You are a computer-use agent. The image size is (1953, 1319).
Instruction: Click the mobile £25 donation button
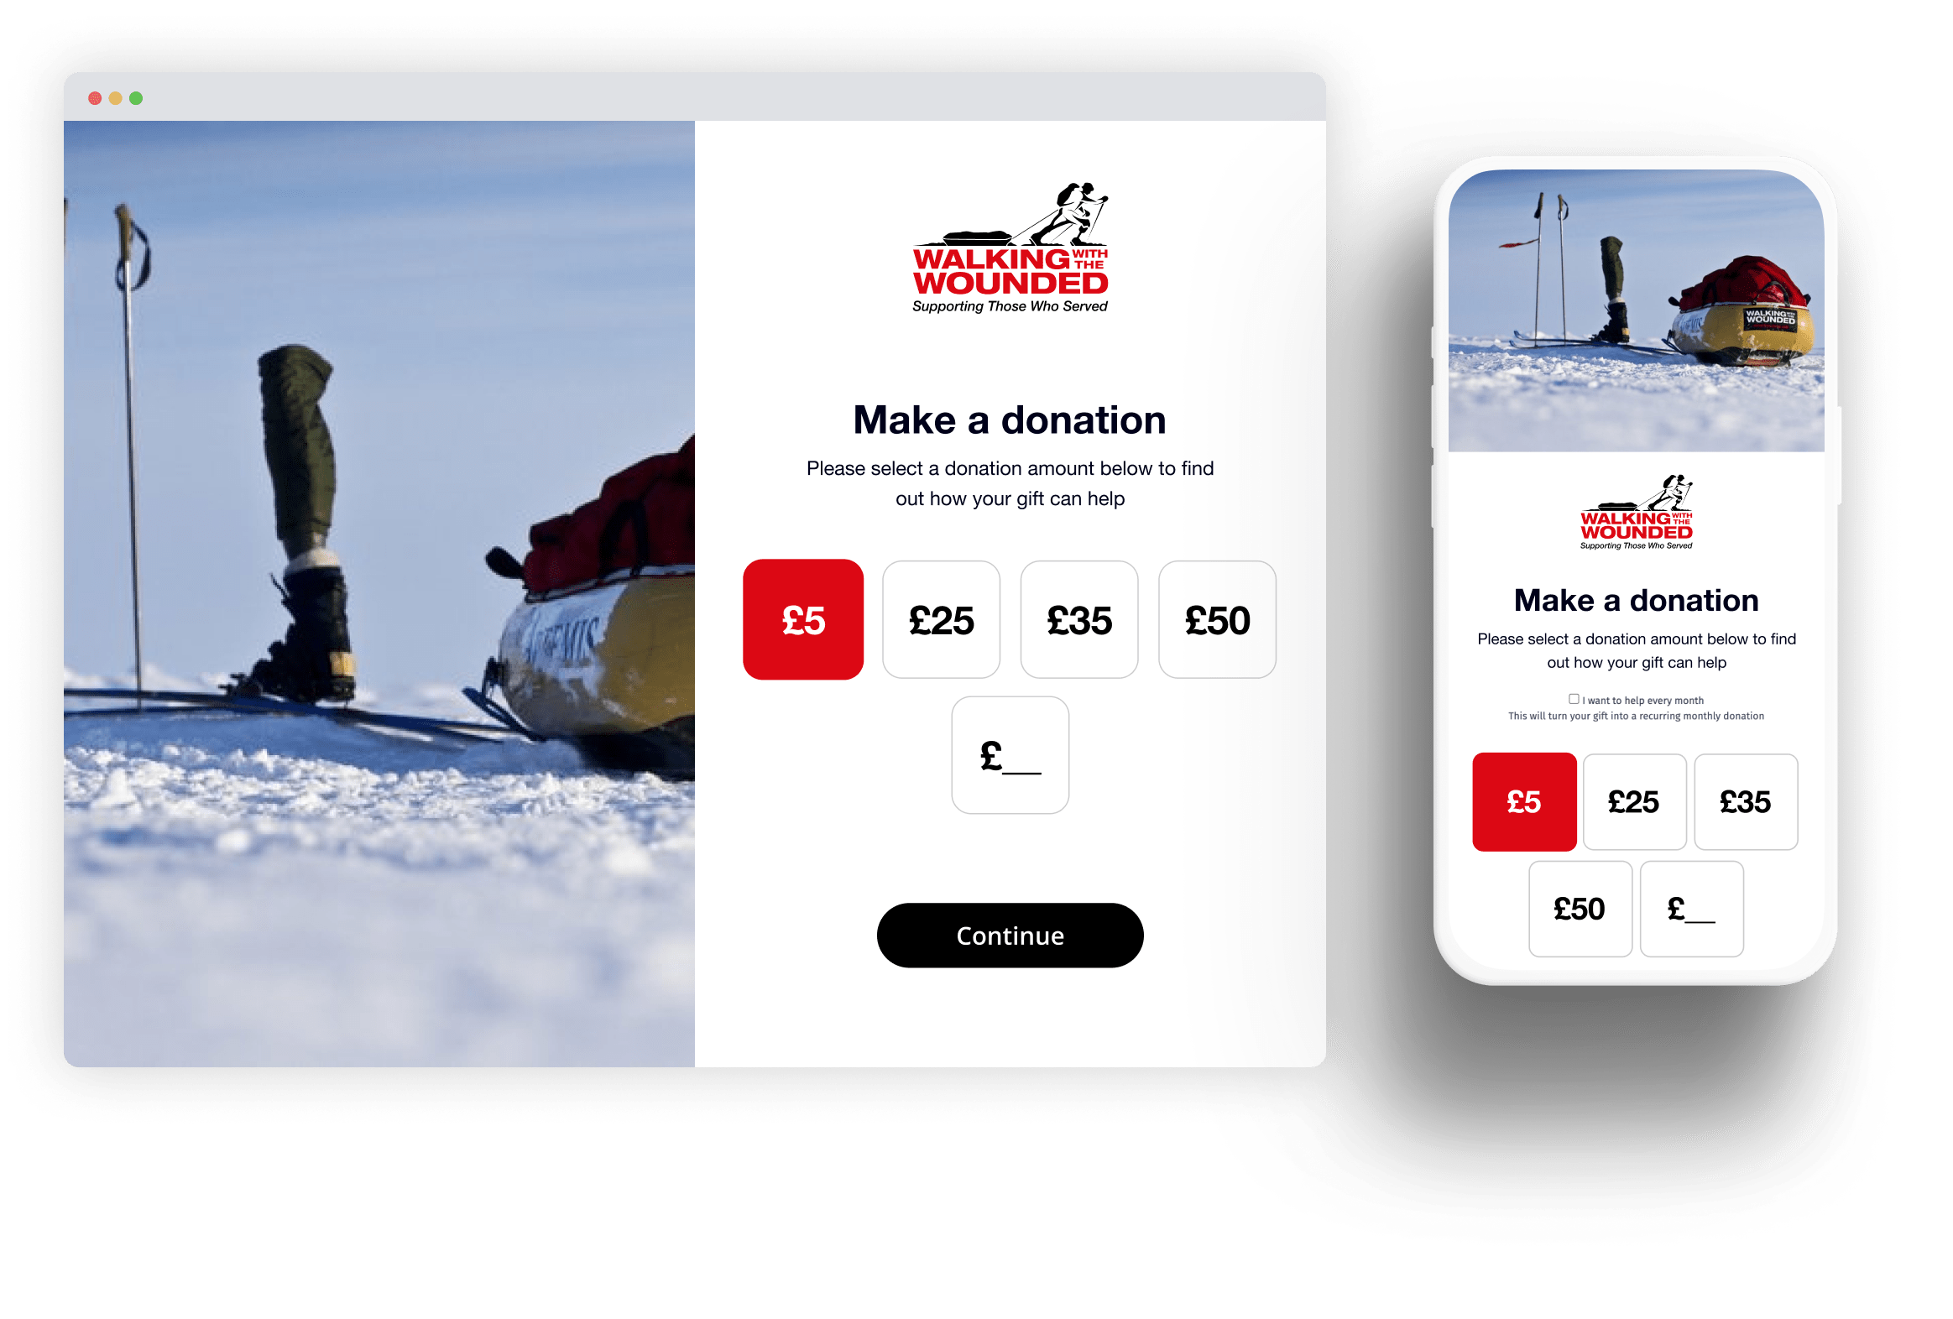[x=1633, y=800]
